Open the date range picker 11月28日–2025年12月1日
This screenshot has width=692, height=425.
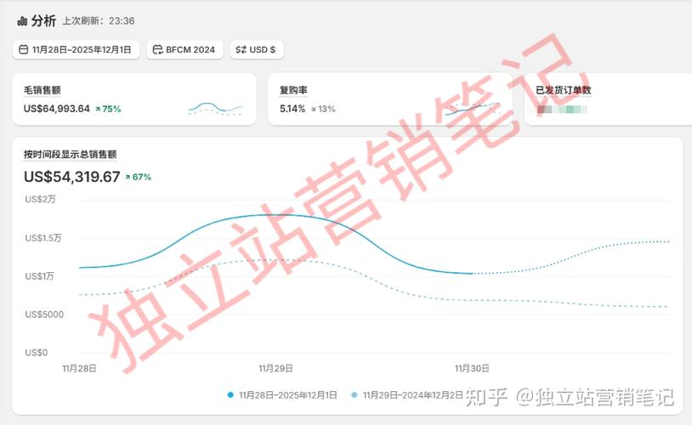[76, 49]
